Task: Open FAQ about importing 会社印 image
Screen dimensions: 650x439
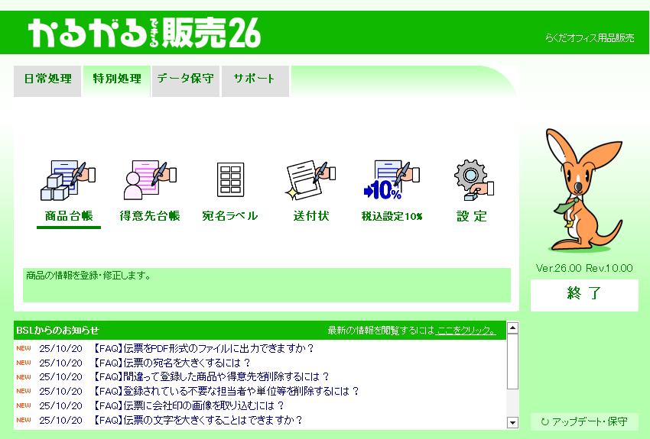Action: 188,405
